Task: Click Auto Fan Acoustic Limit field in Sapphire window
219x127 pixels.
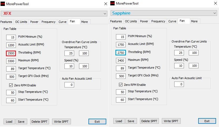Action: (179, 84)
